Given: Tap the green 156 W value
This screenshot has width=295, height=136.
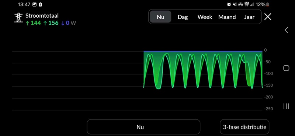Looking at the screenshot, I should [51, 23].
